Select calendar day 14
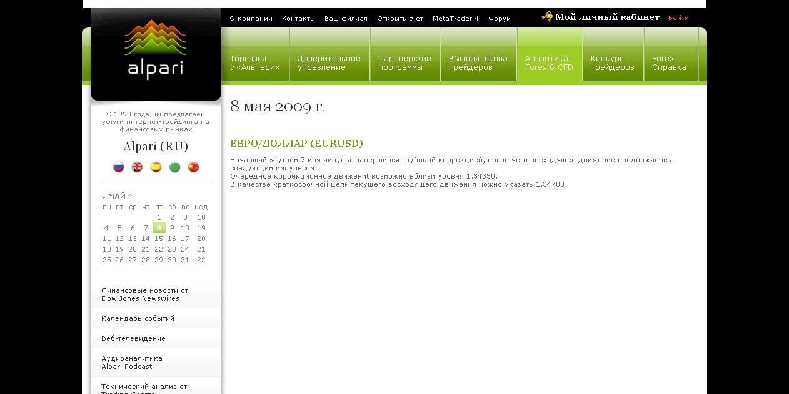789x394 pixels. 146,239
